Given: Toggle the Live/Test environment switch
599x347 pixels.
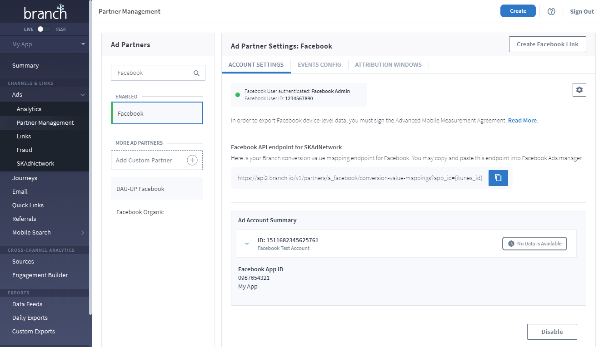Looking at the screenshot, I should point(44,29).
